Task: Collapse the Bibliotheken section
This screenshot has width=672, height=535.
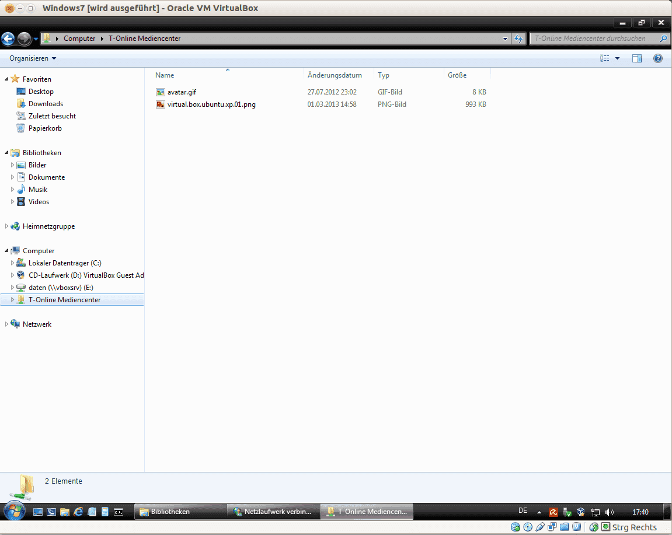Action: (x=6, y=153)
